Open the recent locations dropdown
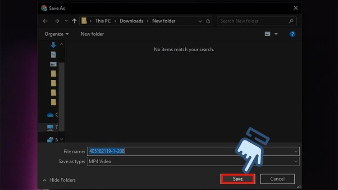This screenshot has height=190, width=338. (x=66, y=21)
